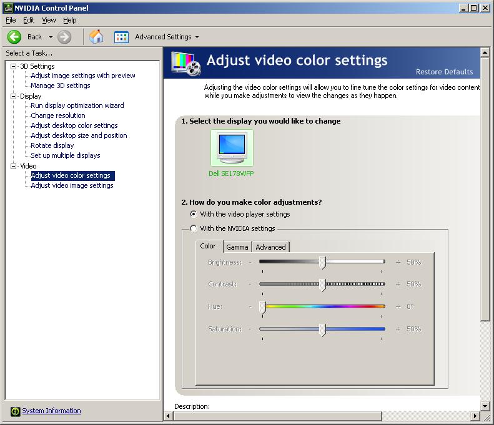
Task: Click the Contrast plus sign
Action: 398,285
